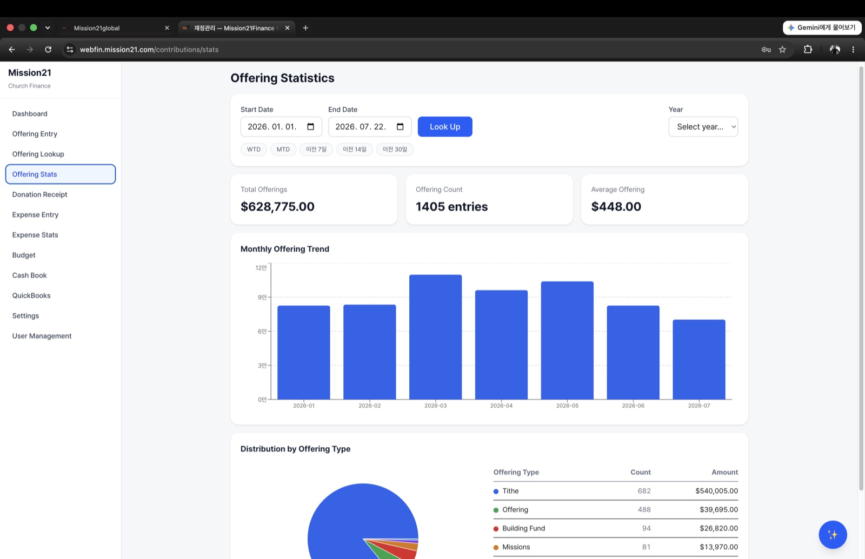Click the page vertical scrollbar
865x559 pixels.
pos(861,278)
